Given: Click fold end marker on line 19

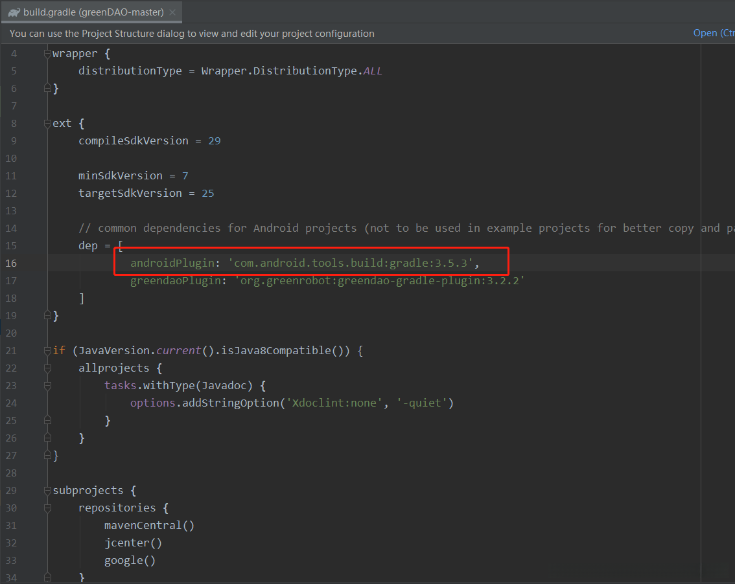Looking at the screenshot, I should (x=47, y=316).
